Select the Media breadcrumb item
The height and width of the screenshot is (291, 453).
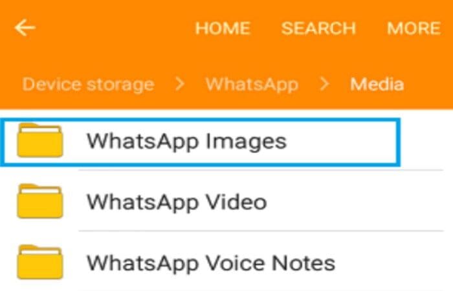point(377,84)
